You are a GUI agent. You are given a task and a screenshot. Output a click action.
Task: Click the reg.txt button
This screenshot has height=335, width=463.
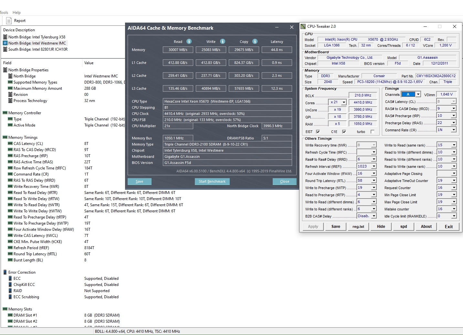point(358,227)
